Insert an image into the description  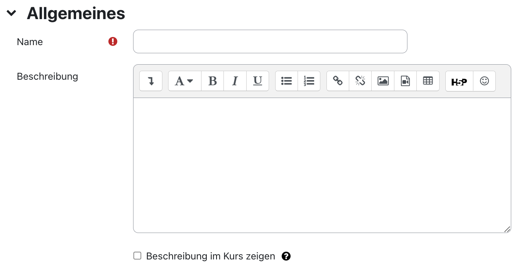(383, 81)
